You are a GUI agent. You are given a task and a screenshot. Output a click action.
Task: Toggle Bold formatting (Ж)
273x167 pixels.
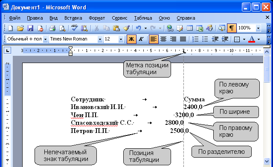(x=131, y=39)
